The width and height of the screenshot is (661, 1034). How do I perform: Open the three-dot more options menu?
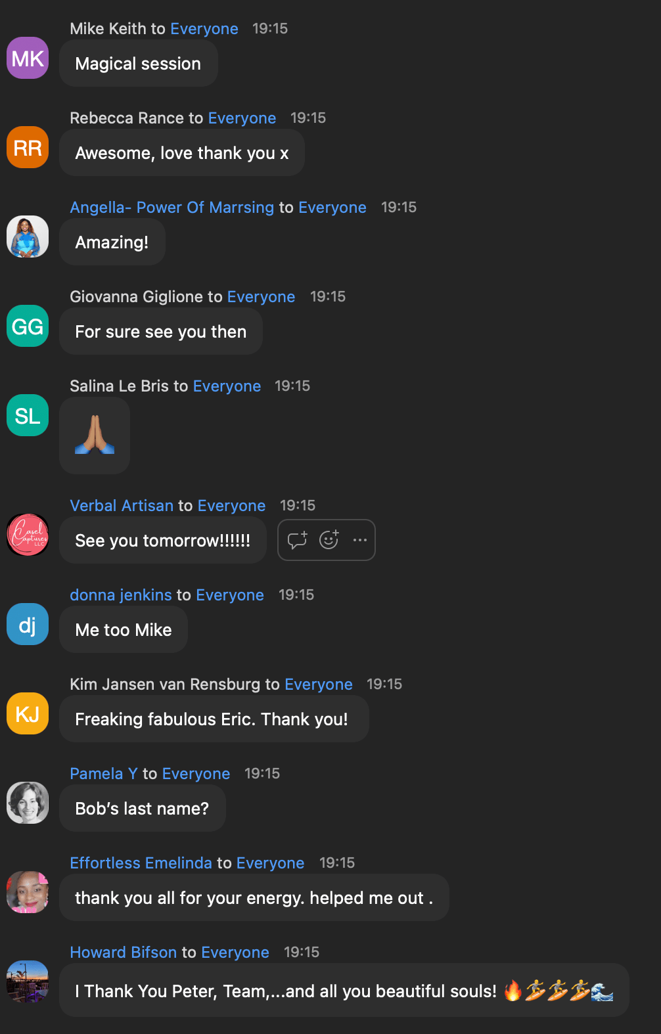(x=360, y=540)
